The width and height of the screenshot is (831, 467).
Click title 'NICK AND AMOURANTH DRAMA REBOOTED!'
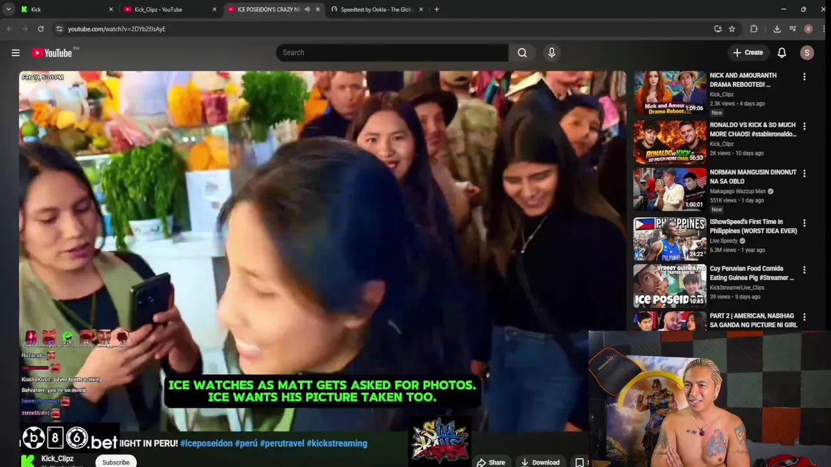click(x=743, y=80)
